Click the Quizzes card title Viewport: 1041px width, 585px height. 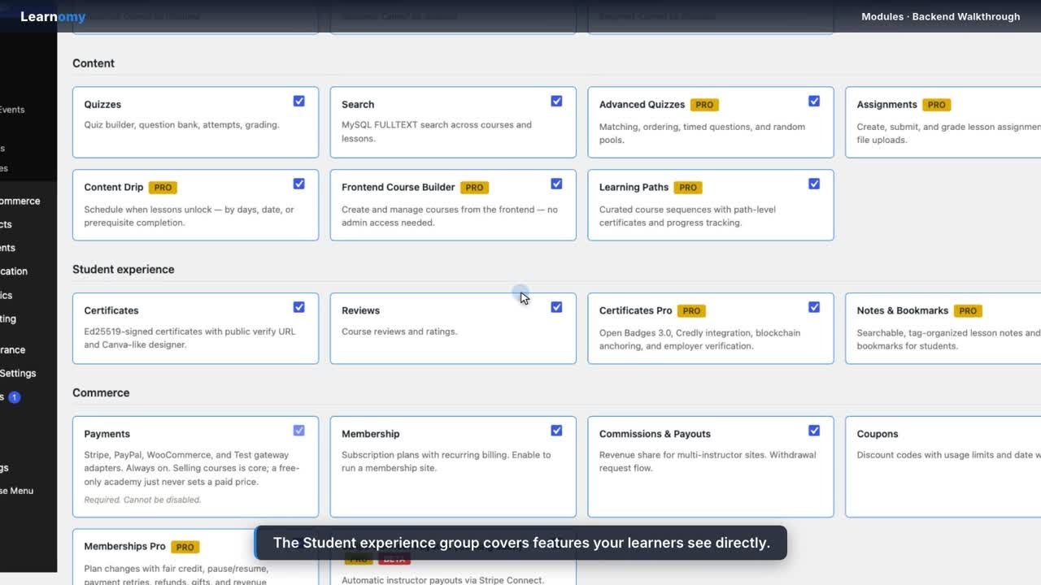click(102, 105)
